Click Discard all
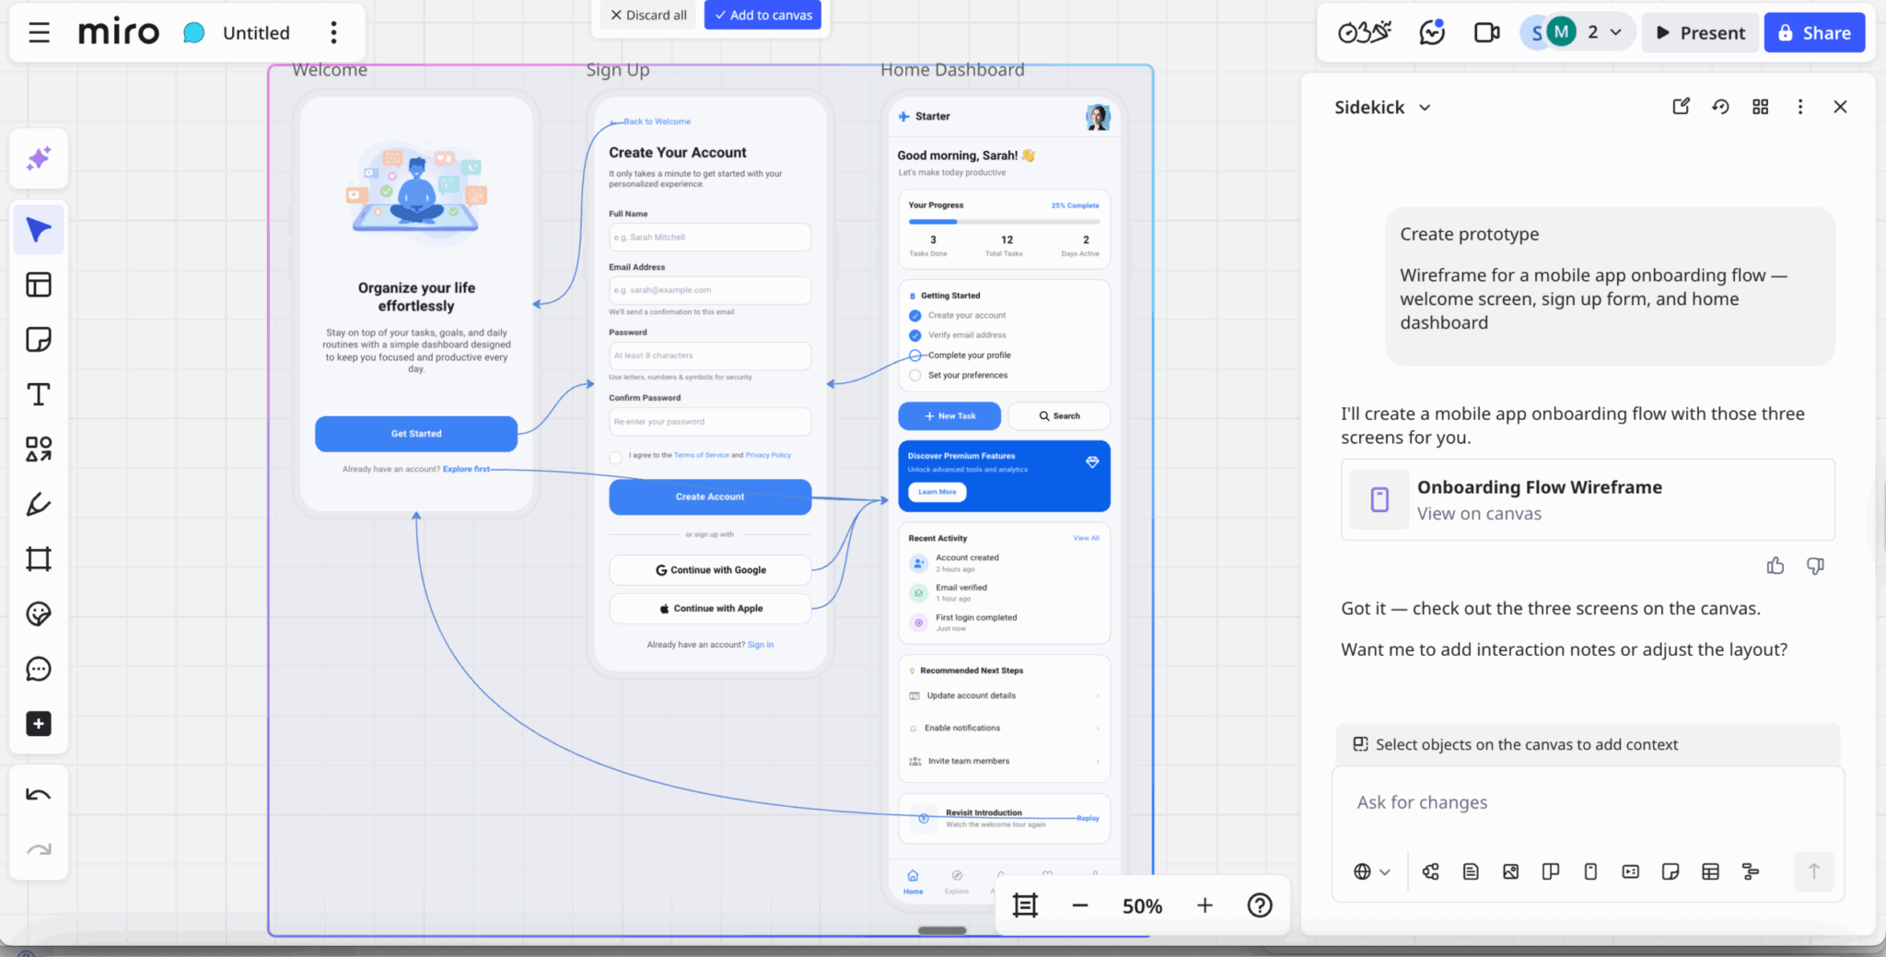The height and width of the screenshot is (957, 1886). point(648,15)
